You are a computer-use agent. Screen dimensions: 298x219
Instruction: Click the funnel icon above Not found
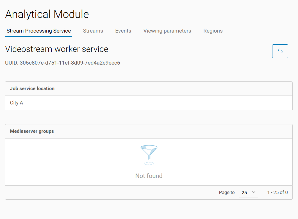pyautogui.click(x=149, y=152)
